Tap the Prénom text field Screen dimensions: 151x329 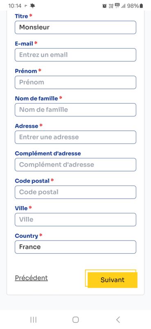[75, 82]
